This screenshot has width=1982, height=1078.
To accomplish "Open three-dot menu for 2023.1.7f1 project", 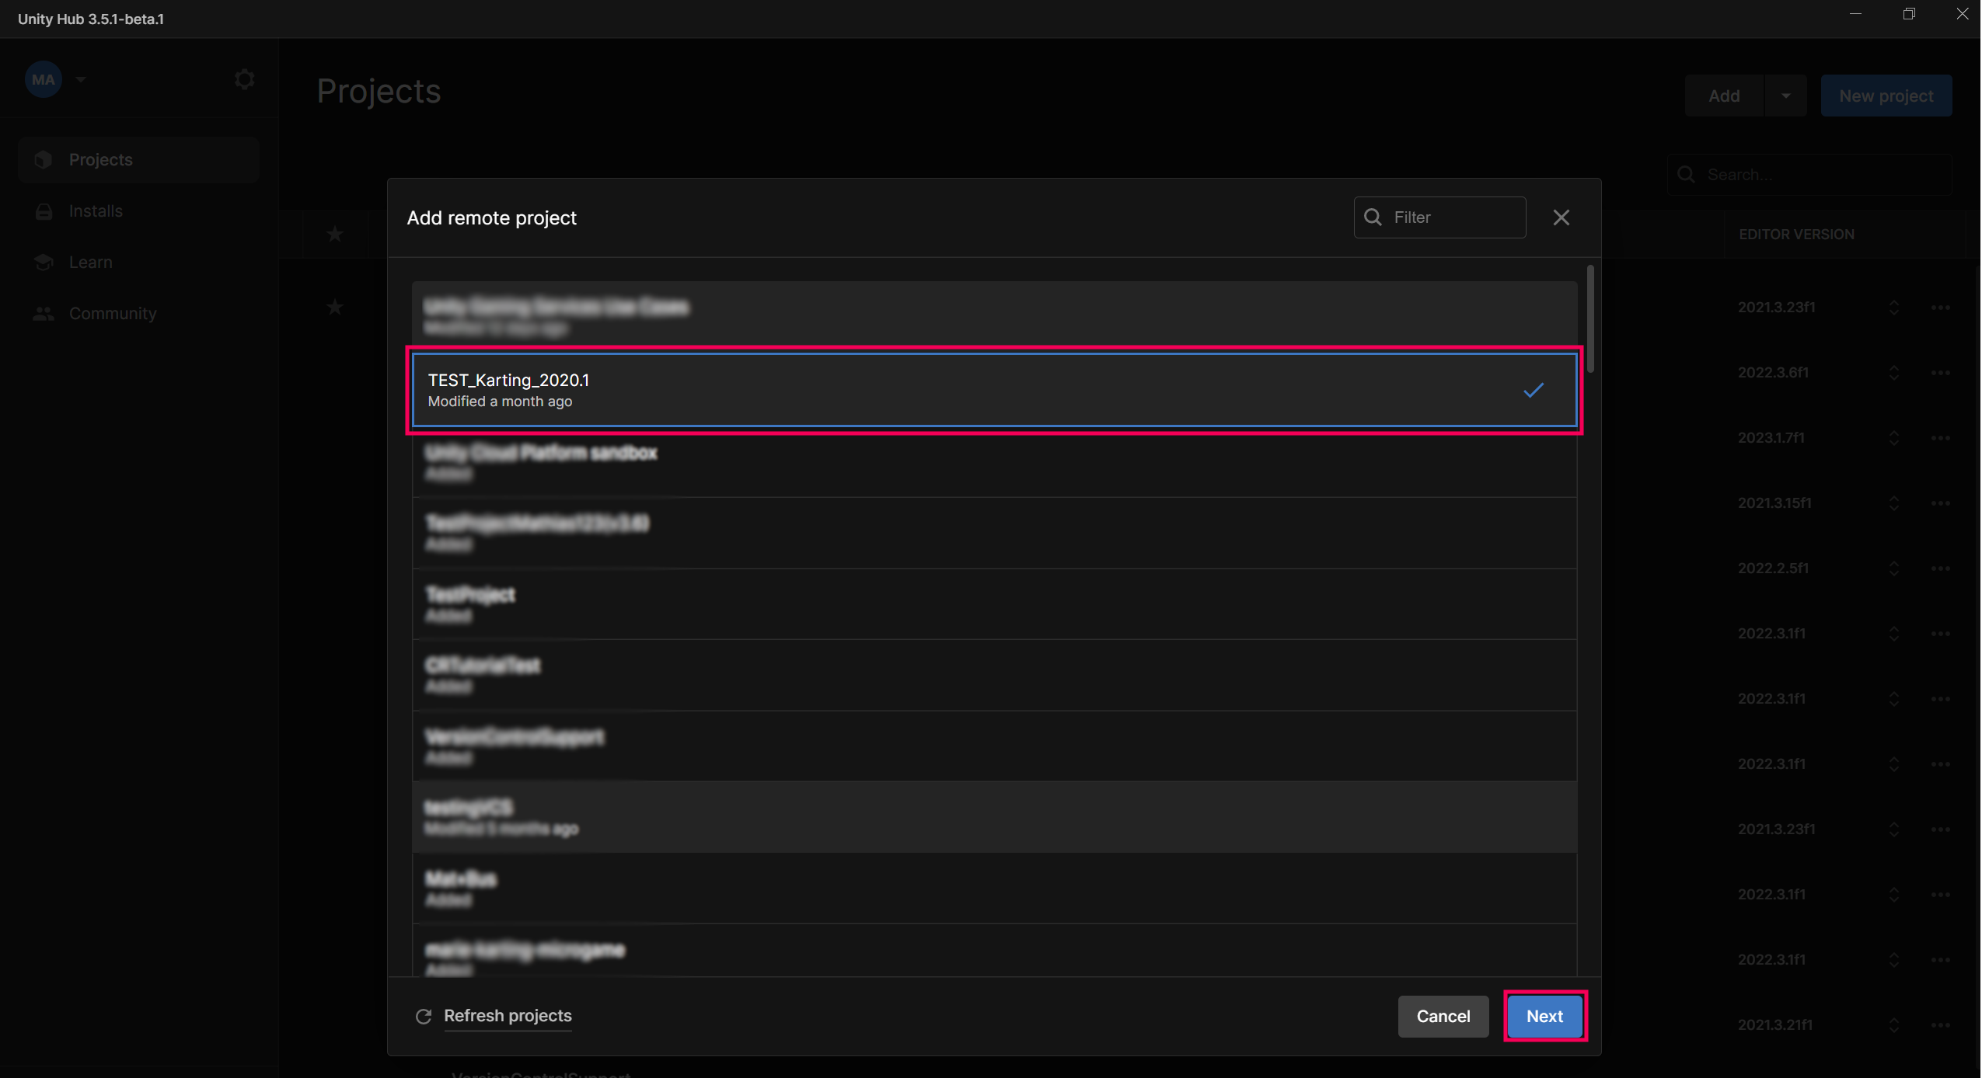I will pos(1940,438).
